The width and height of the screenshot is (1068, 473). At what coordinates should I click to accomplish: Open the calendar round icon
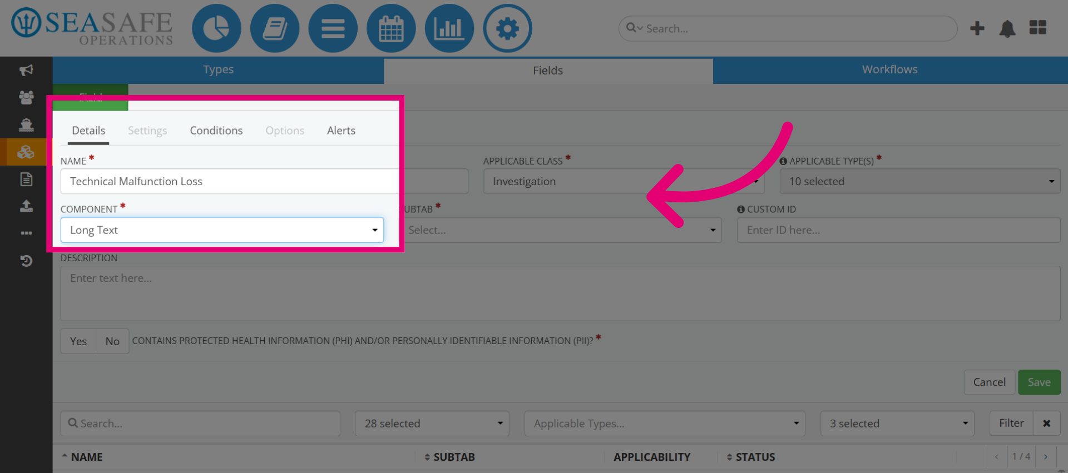pyautogui.click(x=391, y=28)
